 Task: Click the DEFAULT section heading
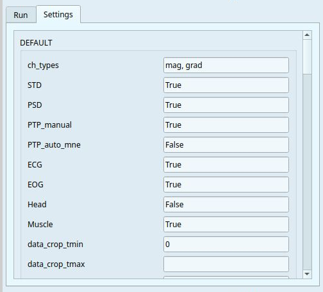click(36, 43)
